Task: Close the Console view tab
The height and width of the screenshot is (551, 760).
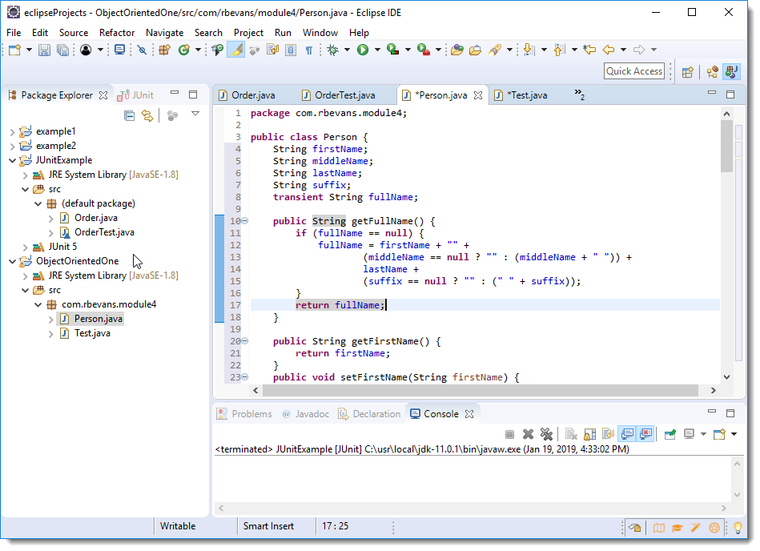Action: 469,414
